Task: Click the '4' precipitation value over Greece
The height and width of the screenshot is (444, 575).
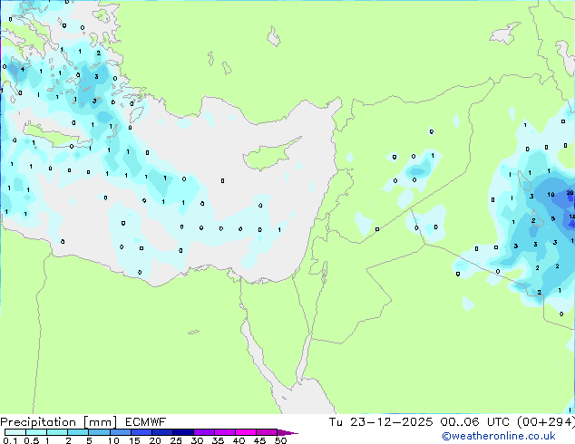Action: tap(23, 69)
